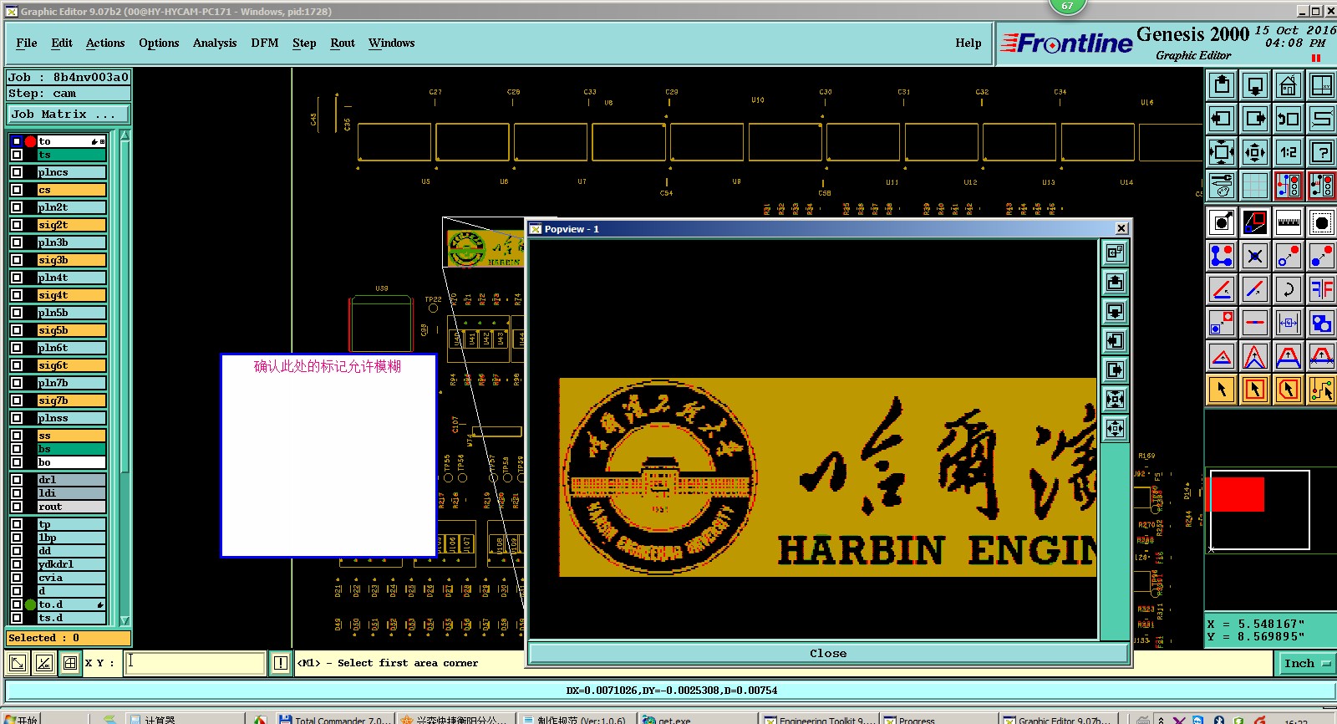The image size is (1337, 724).
Task: Open the Rout menu
Action: point(343,43)
